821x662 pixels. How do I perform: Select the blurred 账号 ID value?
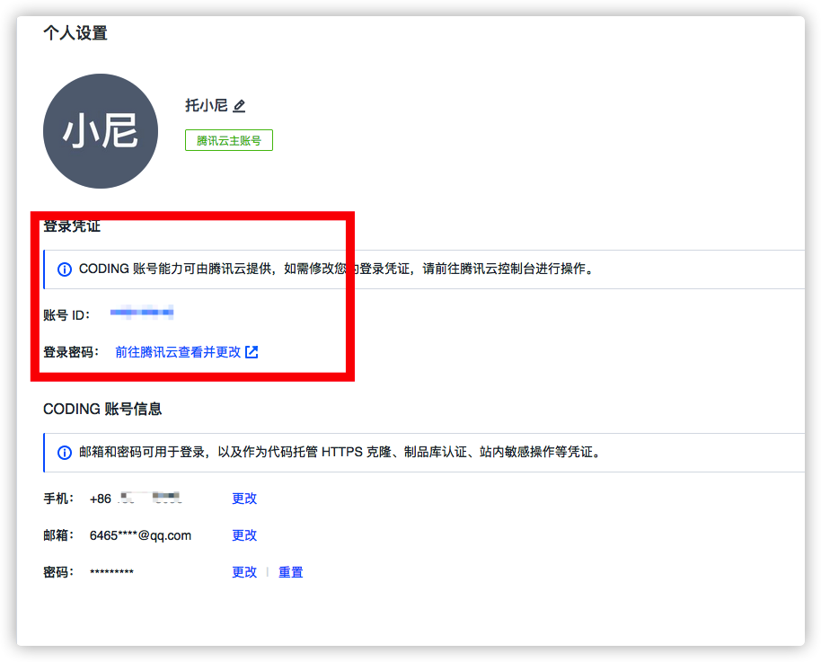click(x=141, y=313)
